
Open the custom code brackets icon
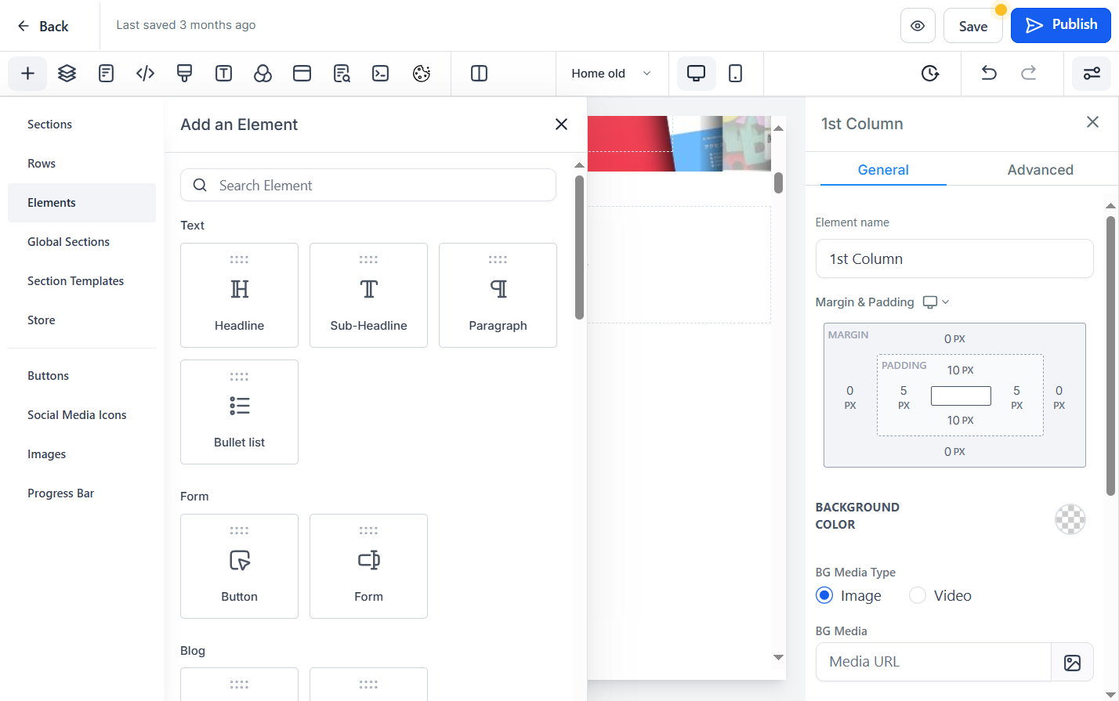[x=145, y=74]
